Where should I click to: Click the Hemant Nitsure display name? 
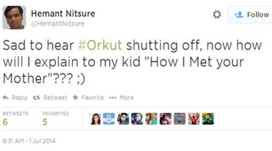[x=63, y=14]
